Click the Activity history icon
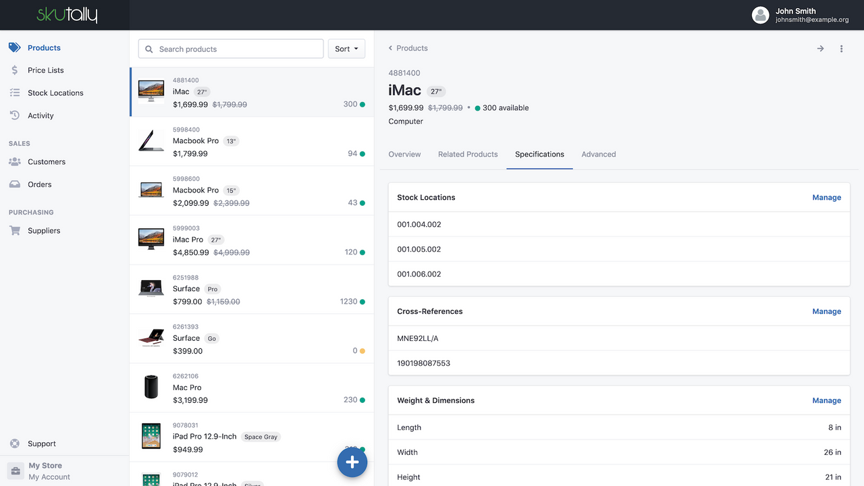Screen dimensions: 864x486 [15, 115]
